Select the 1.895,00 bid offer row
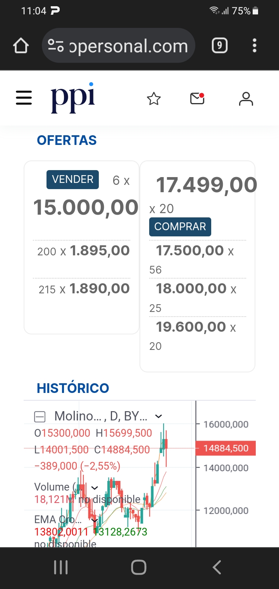The width and height of the screenshot is (279, 589). [x=82, y=251]
